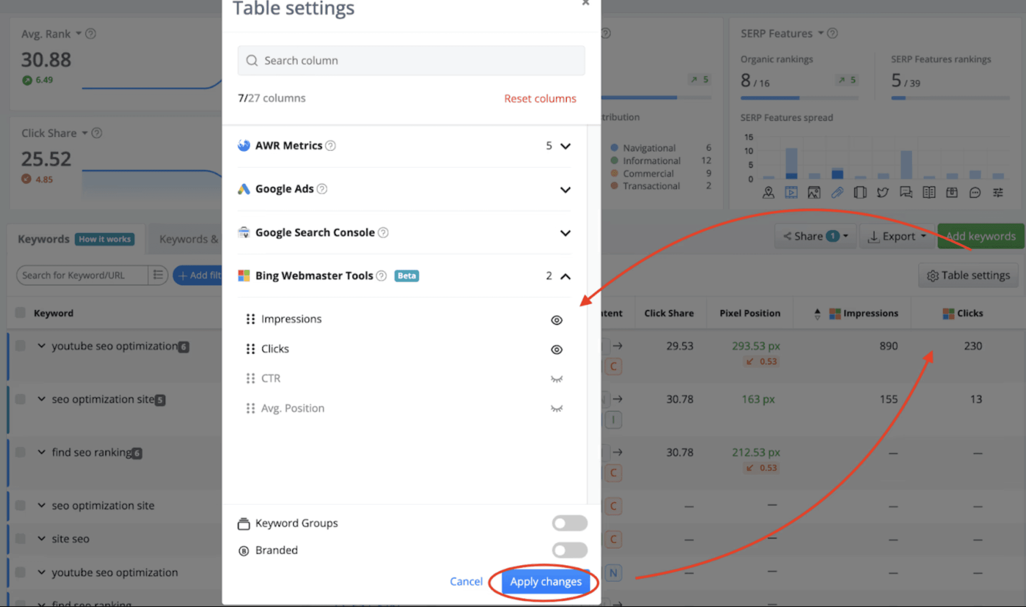1026x607 pixels.
Task: Open Google Search Console help icon
Action: 383,232
